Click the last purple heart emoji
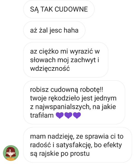 click(77, 115)
